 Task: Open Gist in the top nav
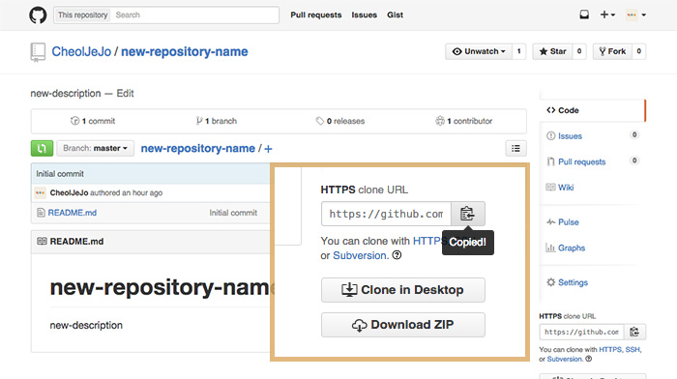[x=395, y=15]
